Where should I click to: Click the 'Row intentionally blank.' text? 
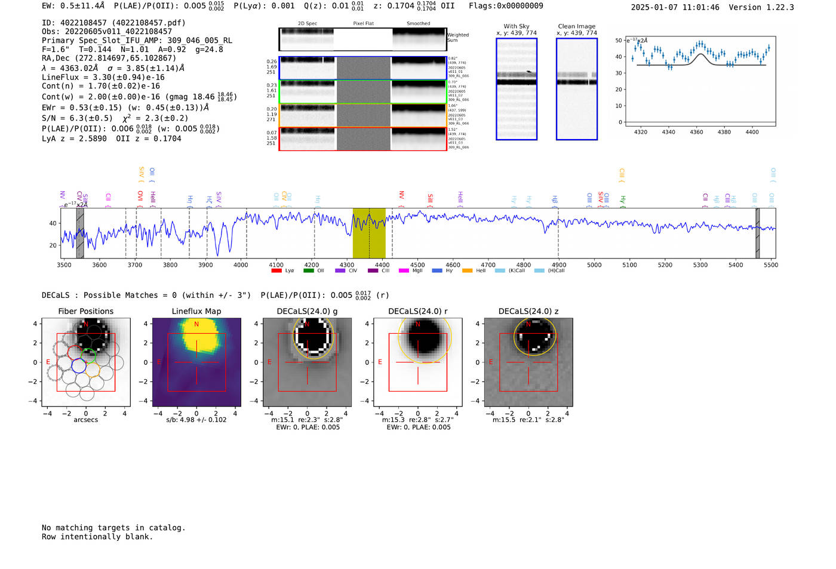[x=97, y=537]
